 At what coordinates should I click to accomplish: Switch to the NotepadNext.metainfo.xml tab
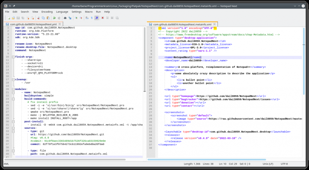[x=182, y=24]
